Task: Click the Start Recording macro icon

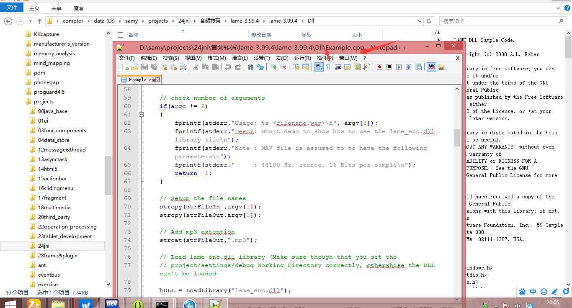Action: [x=379, y=67]
